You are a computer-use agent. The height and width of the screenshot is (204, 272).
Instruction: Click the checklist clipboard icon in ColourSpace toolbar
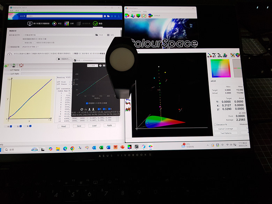pos(144,16)
